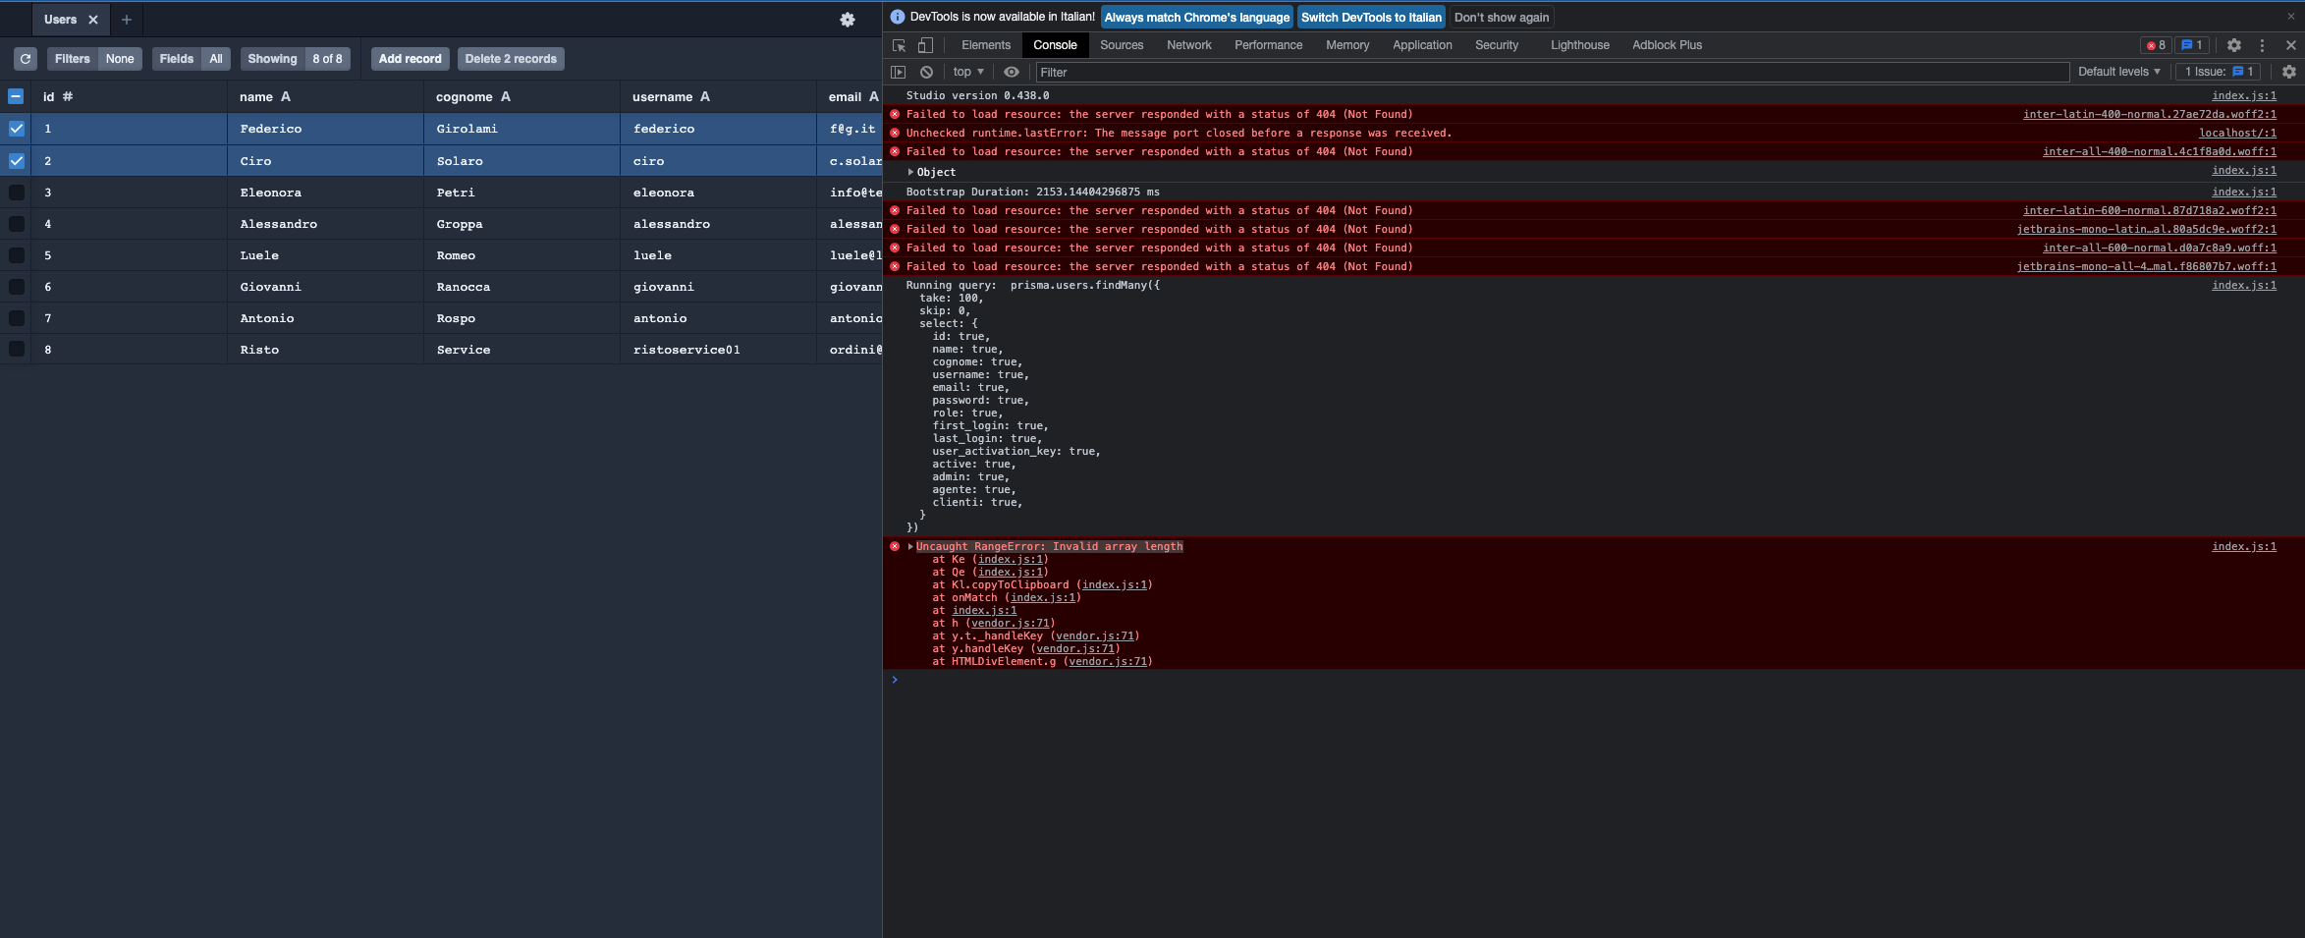Click the Delete 2 records button
The image size is (2305, 938).
(511, 59)
